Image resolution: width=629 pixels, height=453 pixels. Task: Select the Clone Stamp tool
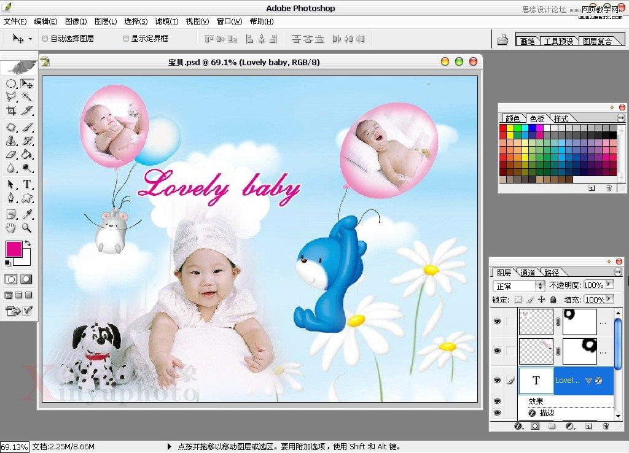tap(10, 142)
